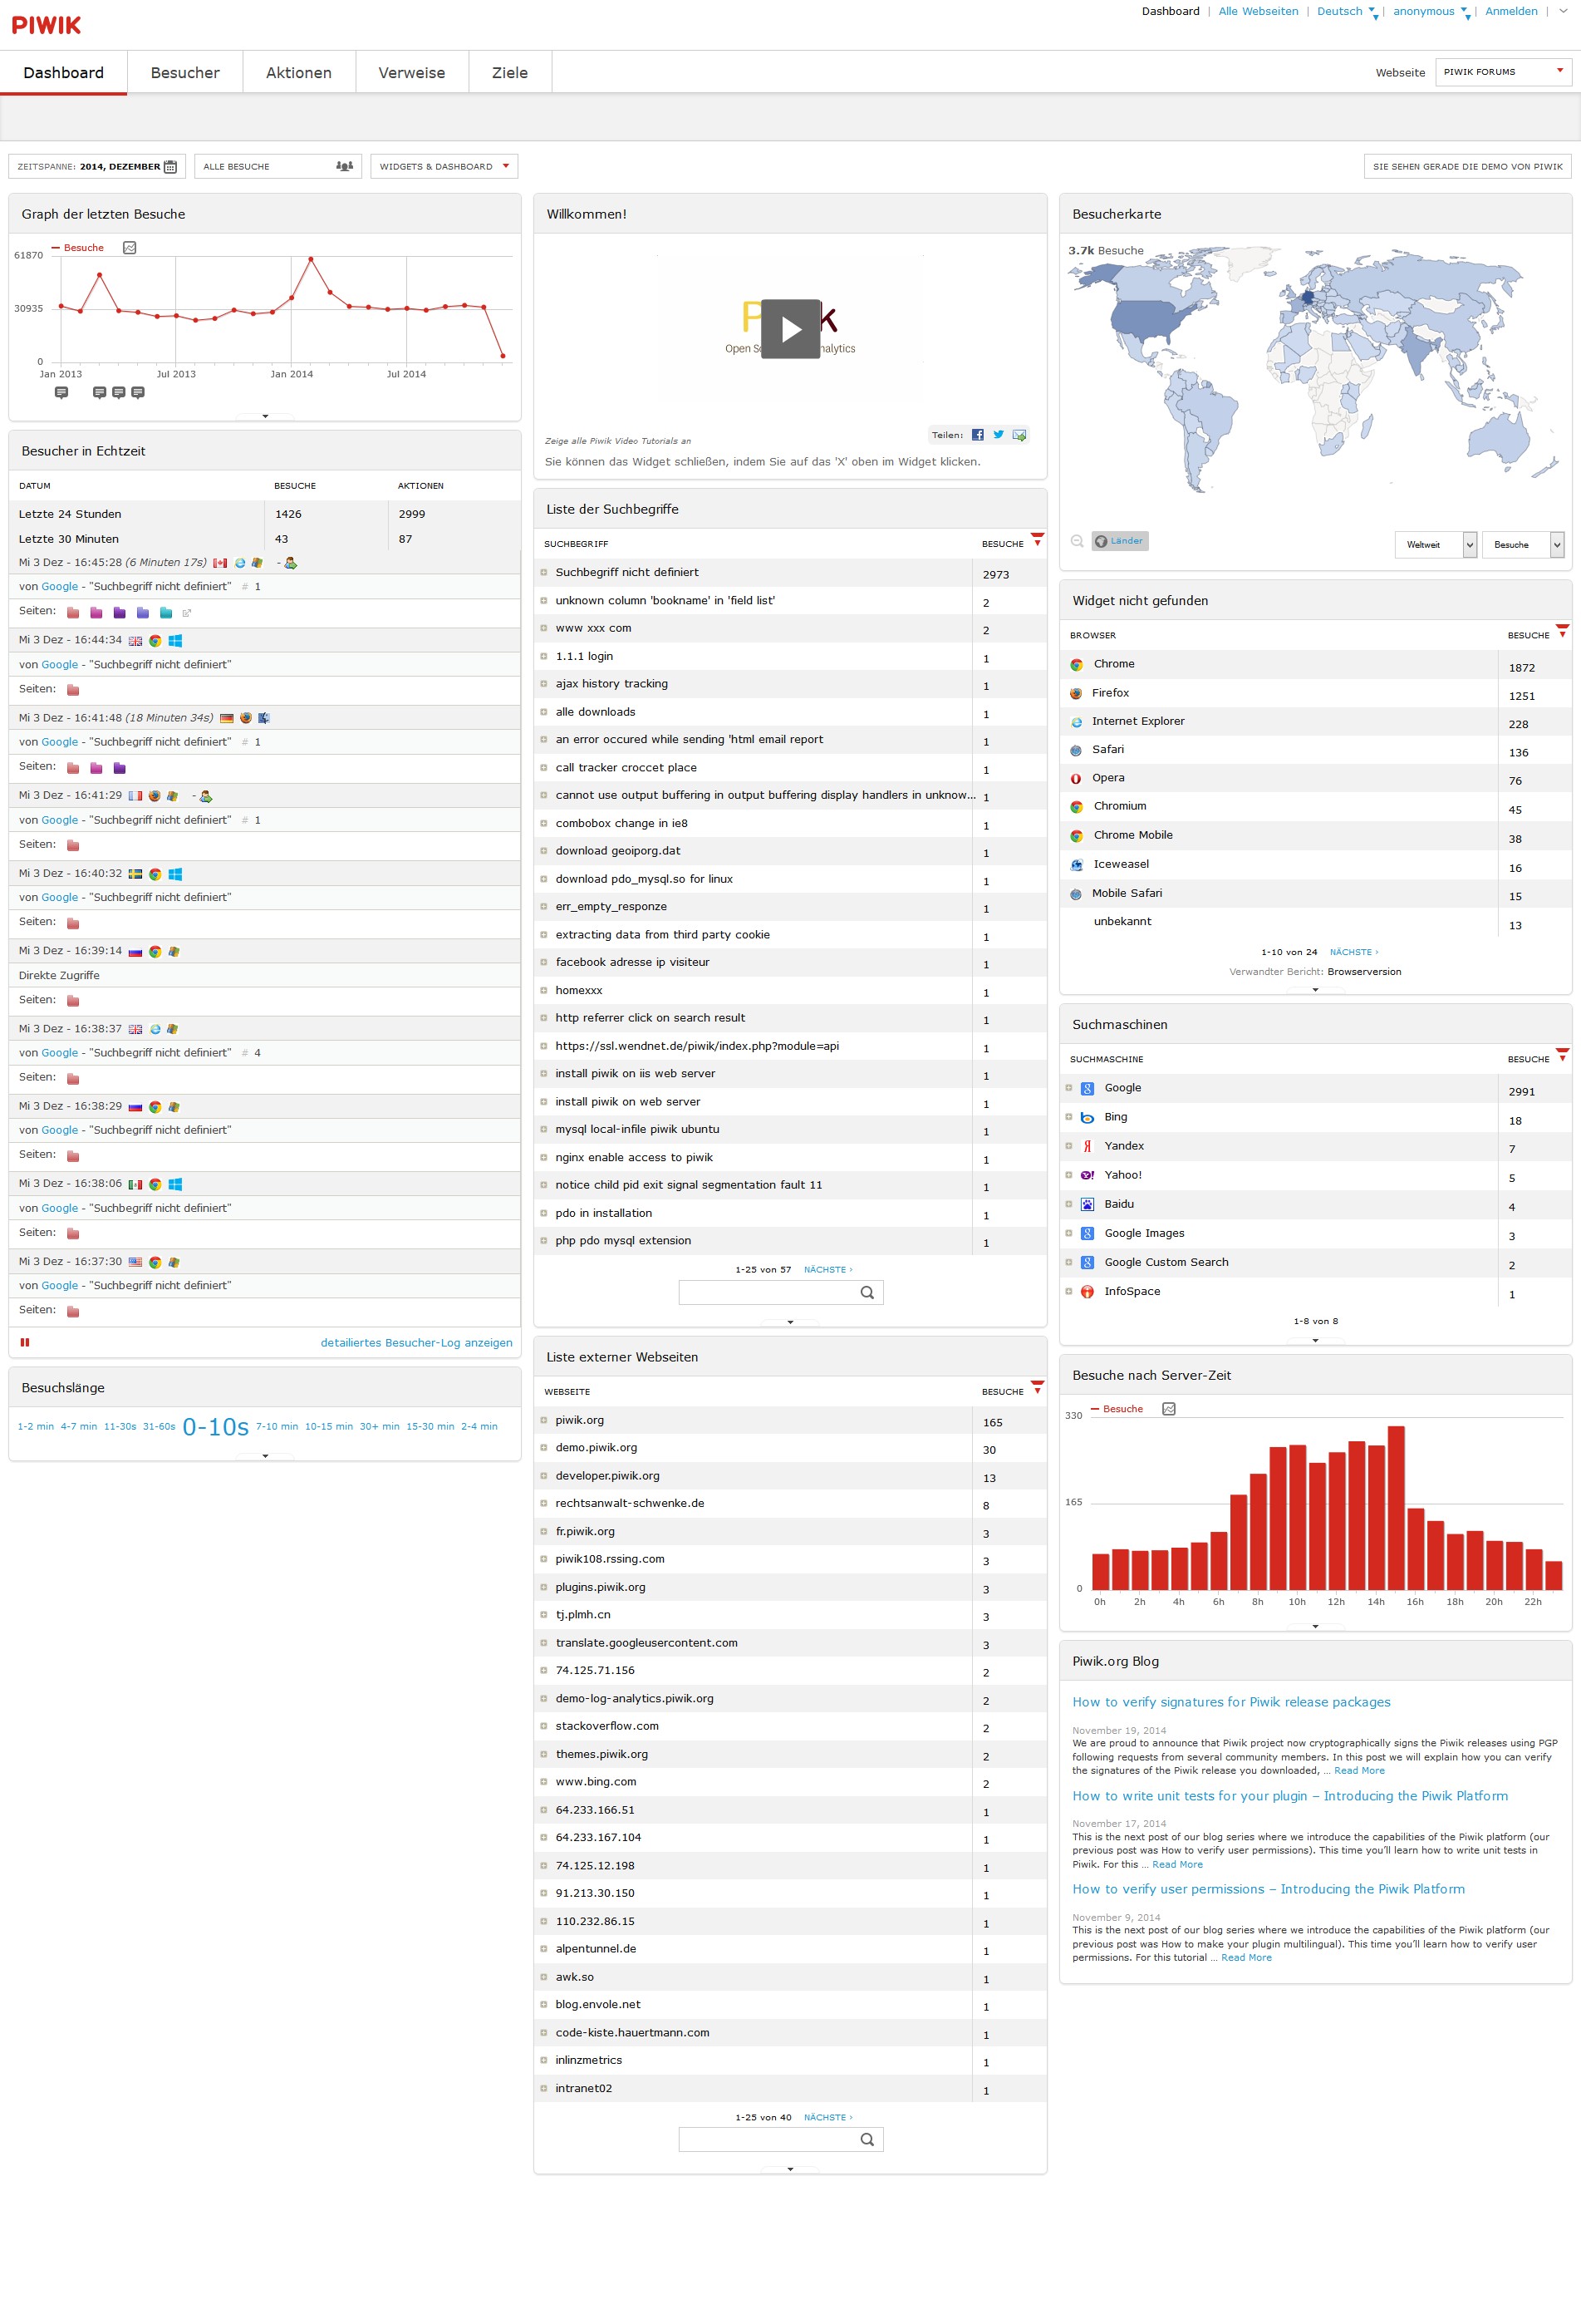
Task: Share via Twitter icon in Willkommen widget
Action: click(999, 435)
